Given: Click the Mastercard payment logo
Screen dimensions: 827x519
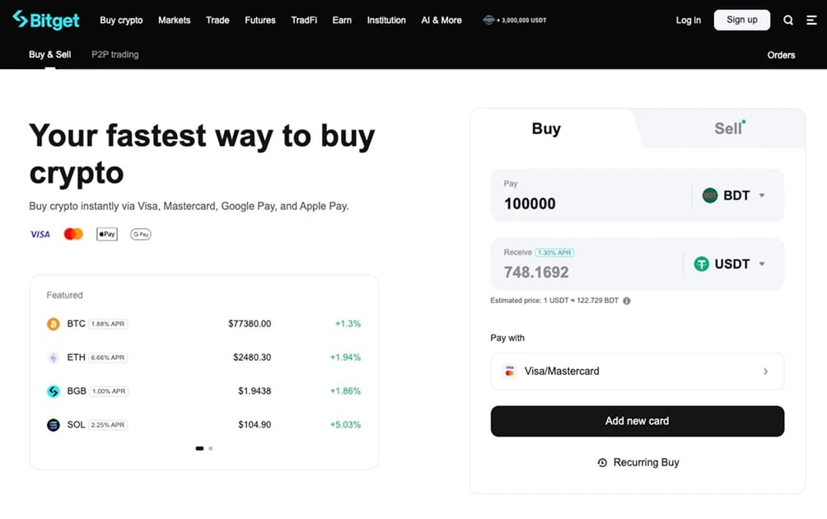Looking at the screenshot, I should pos(73,234).
